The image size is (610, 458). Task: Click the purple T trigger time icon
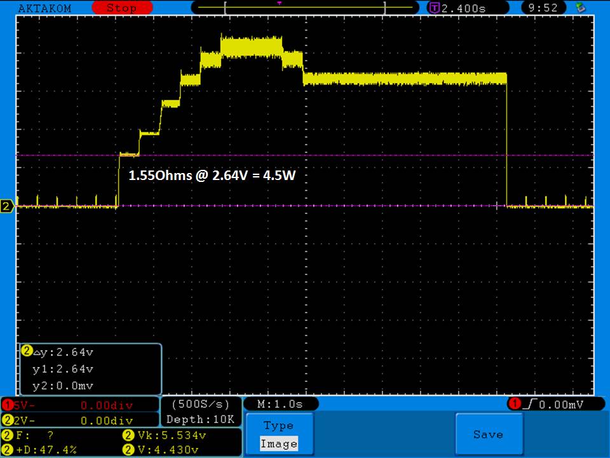(x=435, y=8)
